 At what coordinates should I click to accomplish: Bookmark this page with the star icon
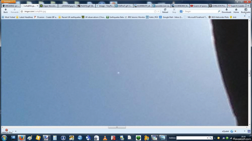click(155, 12)
